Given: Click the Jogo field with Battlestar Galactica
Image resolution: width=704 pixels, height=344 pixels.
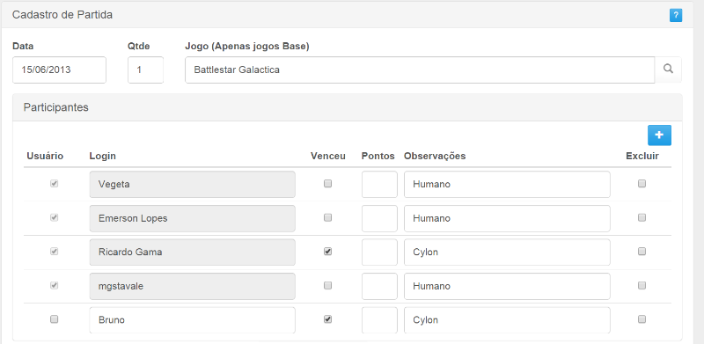Looking at the screenshot, I should [x=420, y=70].
